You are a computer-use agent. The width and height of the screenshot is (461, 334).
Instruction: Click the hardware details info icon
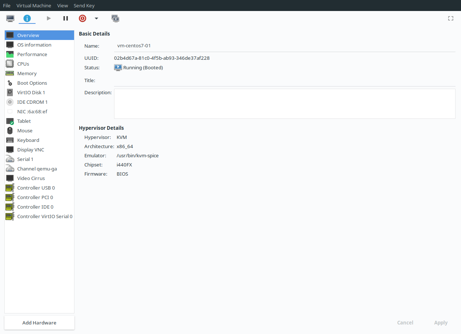(27, 18)
